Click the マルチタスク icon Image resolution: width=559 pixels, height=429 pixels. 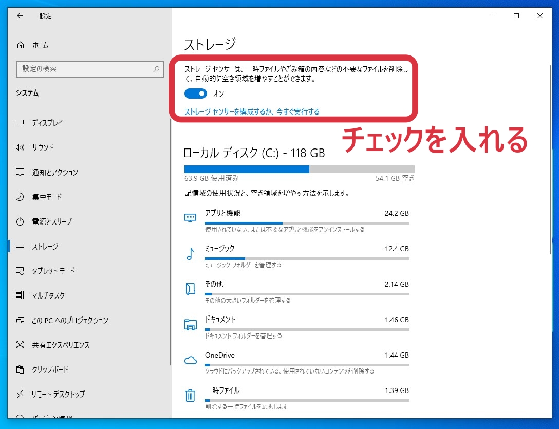[x=20, y=295]
